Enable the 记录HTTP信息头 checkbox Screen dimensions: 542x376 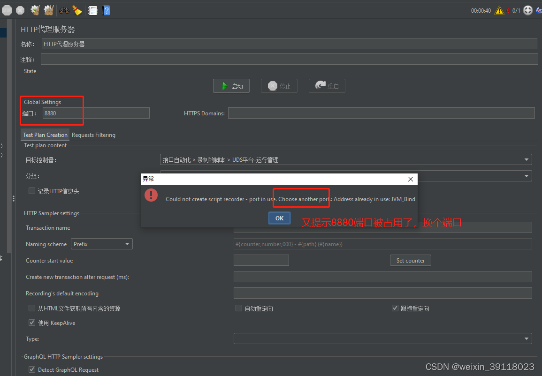(32, 191)
